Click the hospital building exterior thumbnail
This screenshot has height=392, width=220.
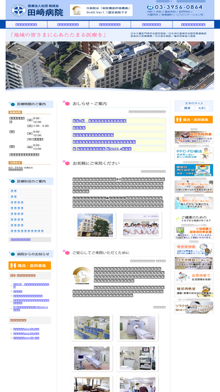click(x=95, y=225)
